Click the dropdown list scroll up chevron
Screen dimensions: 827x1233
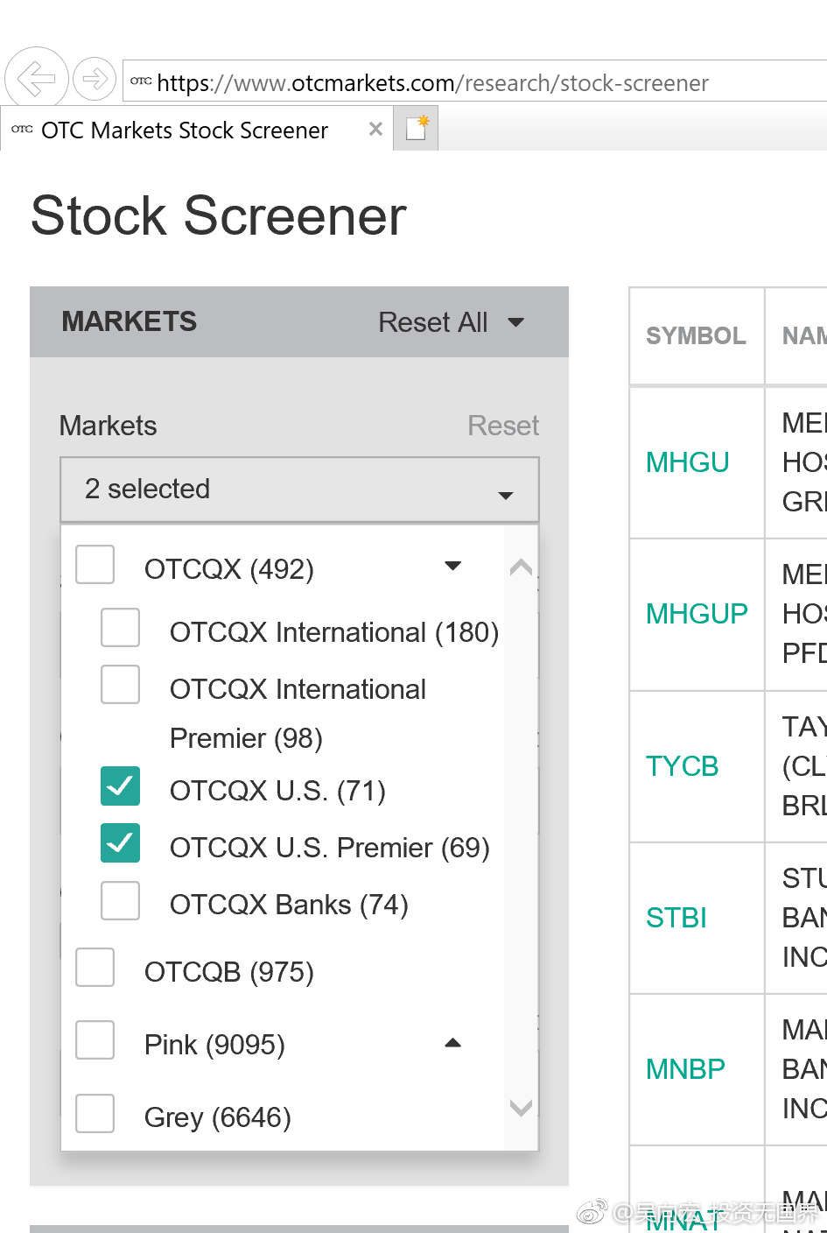(x=521, y=567)
